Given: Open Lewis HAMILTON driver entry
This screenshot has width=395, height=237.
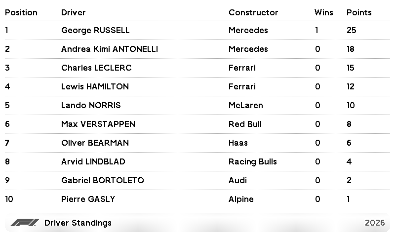Looking at the screenshot, I should [x=95, y=86].
